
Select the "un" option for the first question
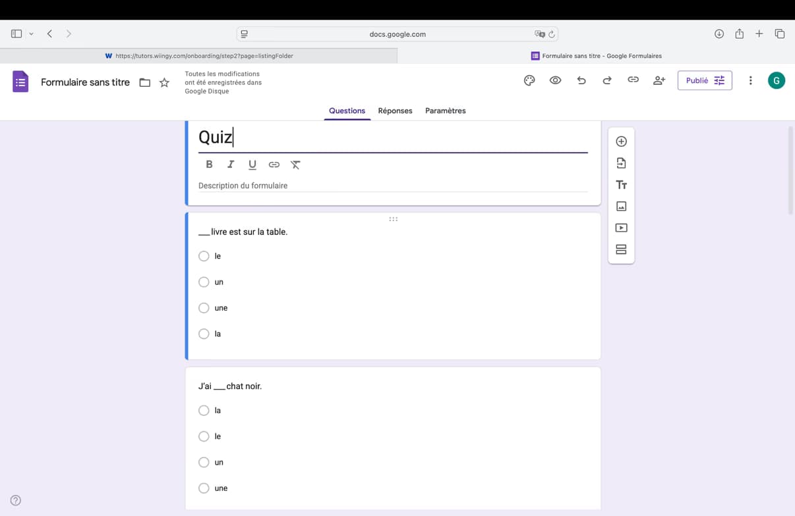204,282
